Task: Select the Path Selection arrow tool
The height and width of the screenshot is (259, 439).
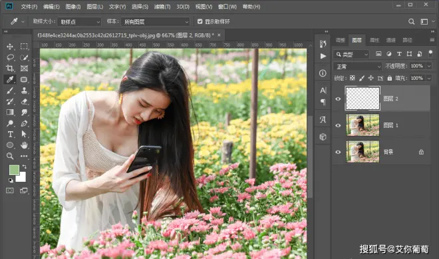Action: [x=24, y=134]
